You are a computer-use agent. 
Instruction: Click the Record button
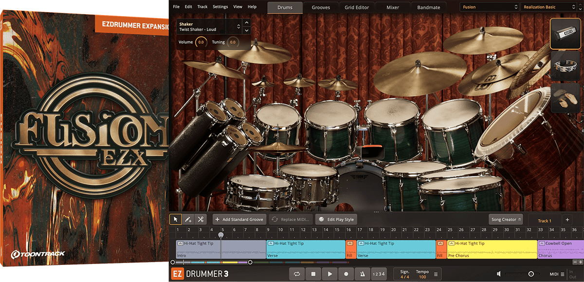pos(346,274)
